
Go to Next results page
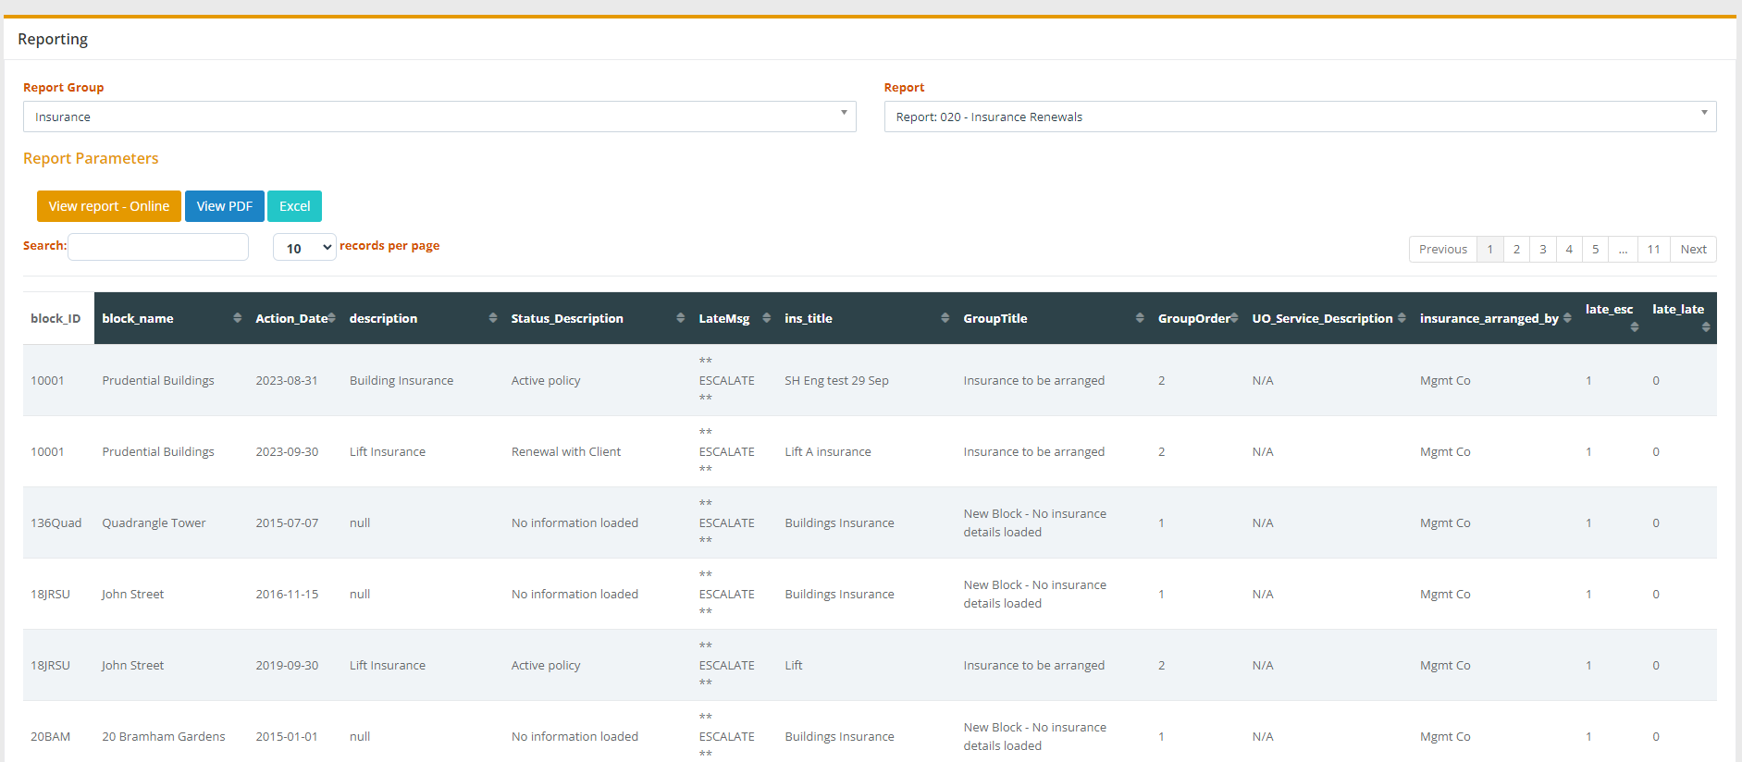(1693, 250)
